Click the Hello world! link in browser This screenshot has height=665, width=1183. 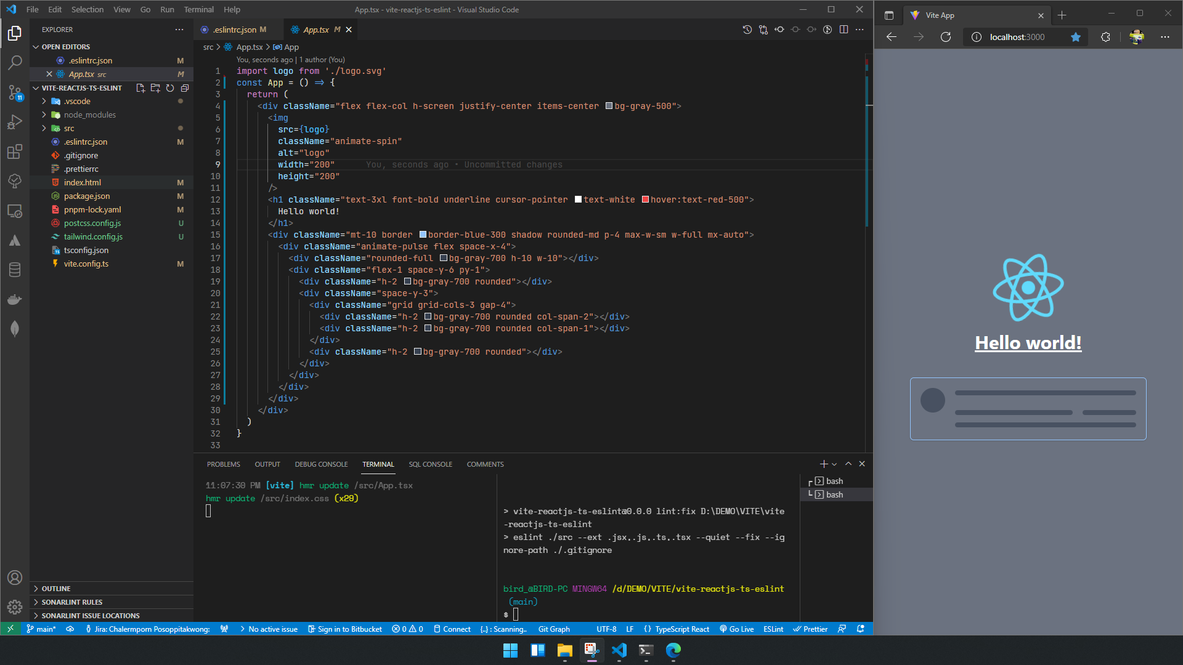tap(1028, 343)
